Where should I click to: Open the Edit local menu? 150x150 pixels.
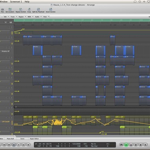click(x=6, y=17)
